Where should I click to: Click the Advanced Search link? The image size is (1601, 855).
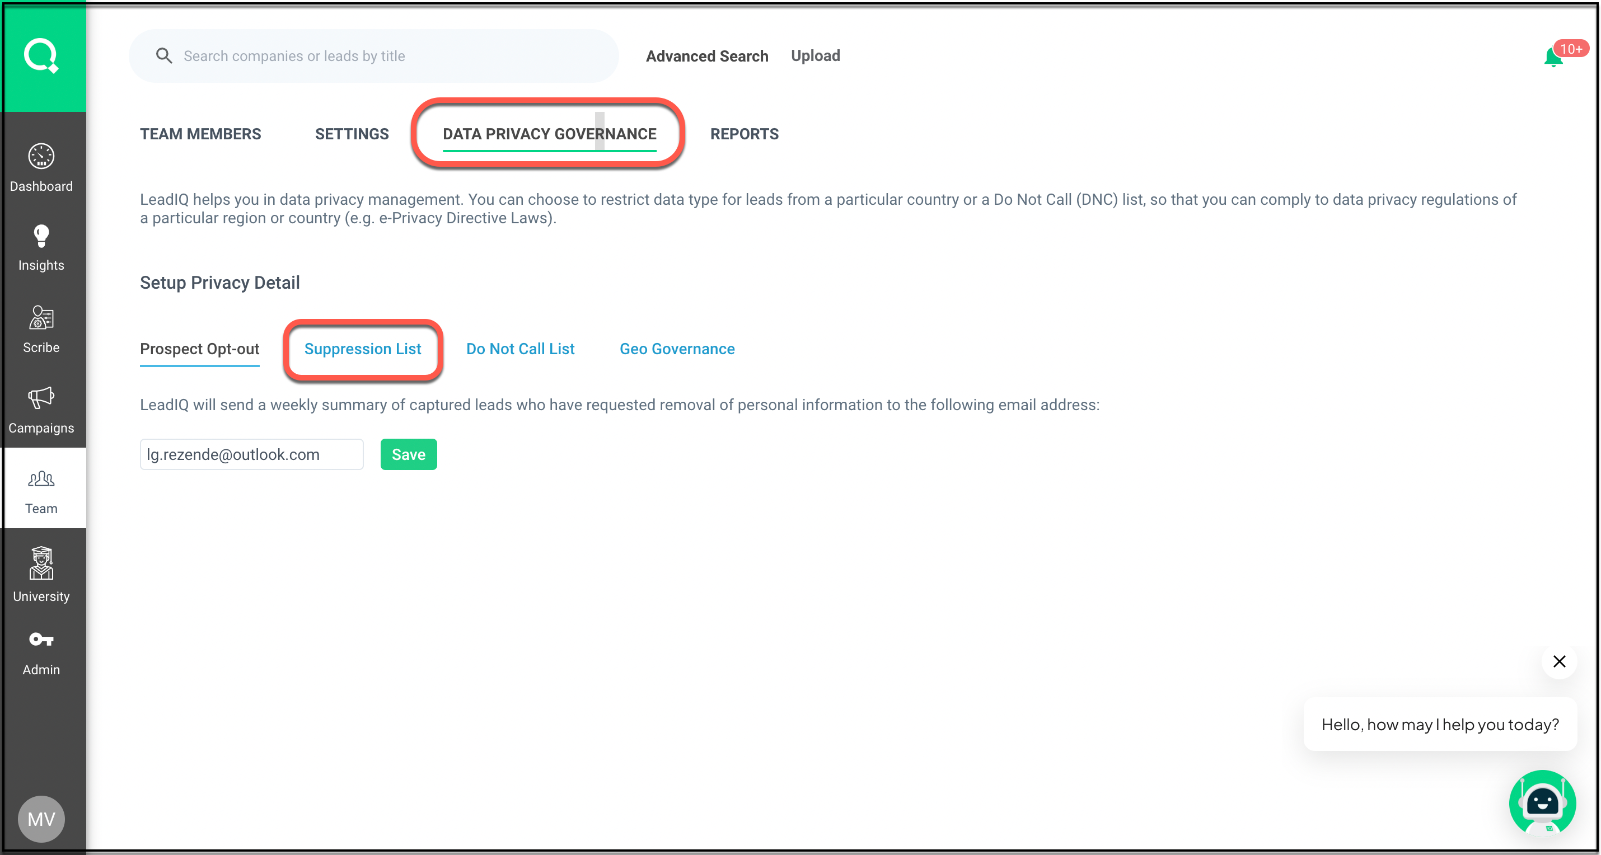tap(706, 56)
